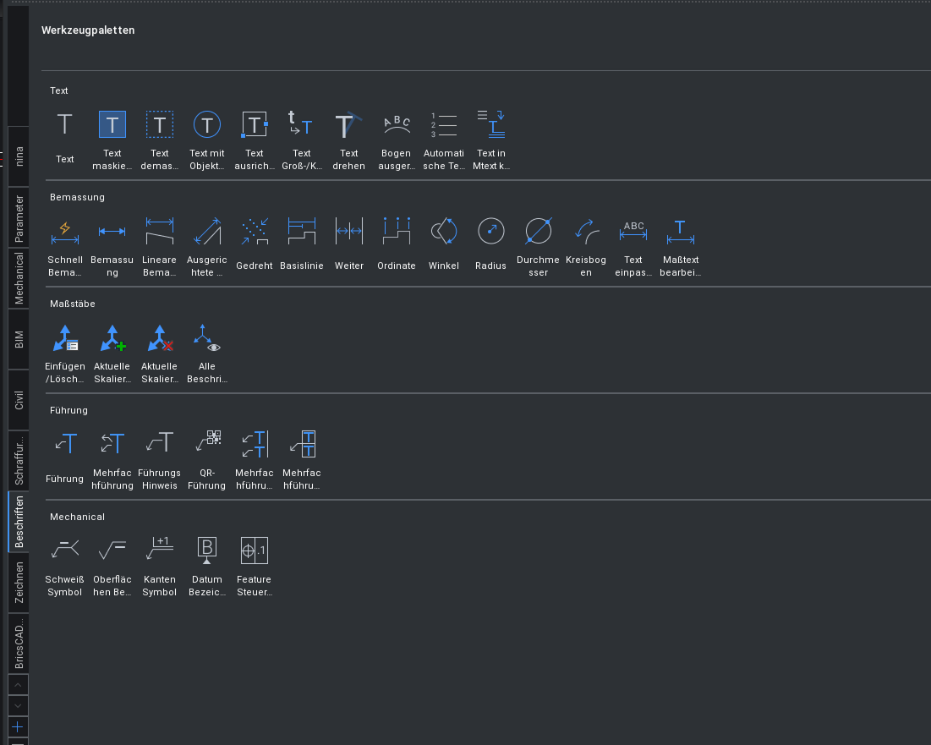Select the Radius dimension tool
This screenshot has width=931, height=745.
click(x=491, y=246)
